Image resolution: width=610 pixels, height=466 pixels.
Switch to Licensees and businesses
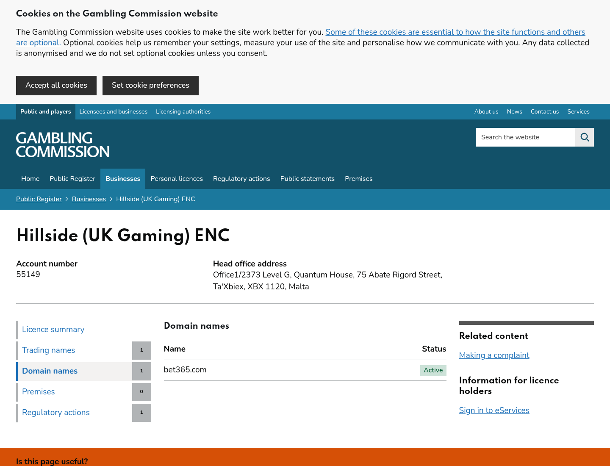(114, 112)
